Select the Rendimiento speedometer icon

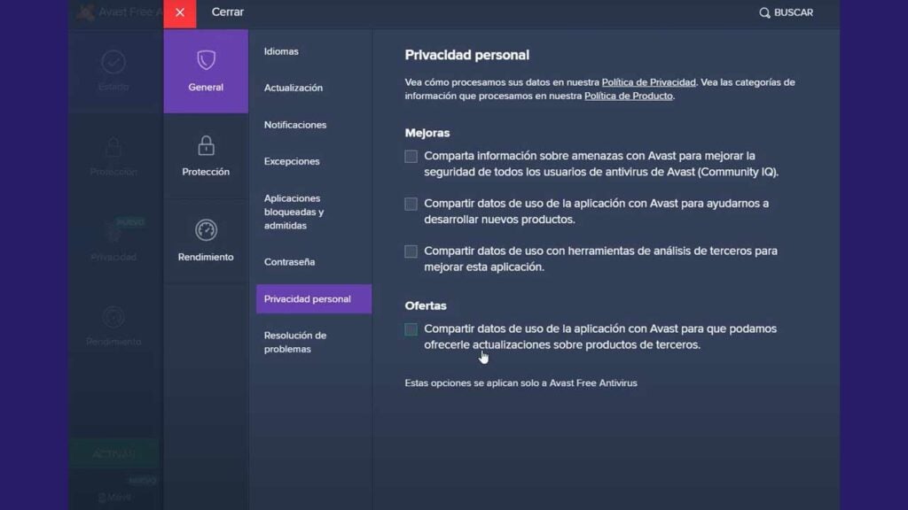coord(206,230)
